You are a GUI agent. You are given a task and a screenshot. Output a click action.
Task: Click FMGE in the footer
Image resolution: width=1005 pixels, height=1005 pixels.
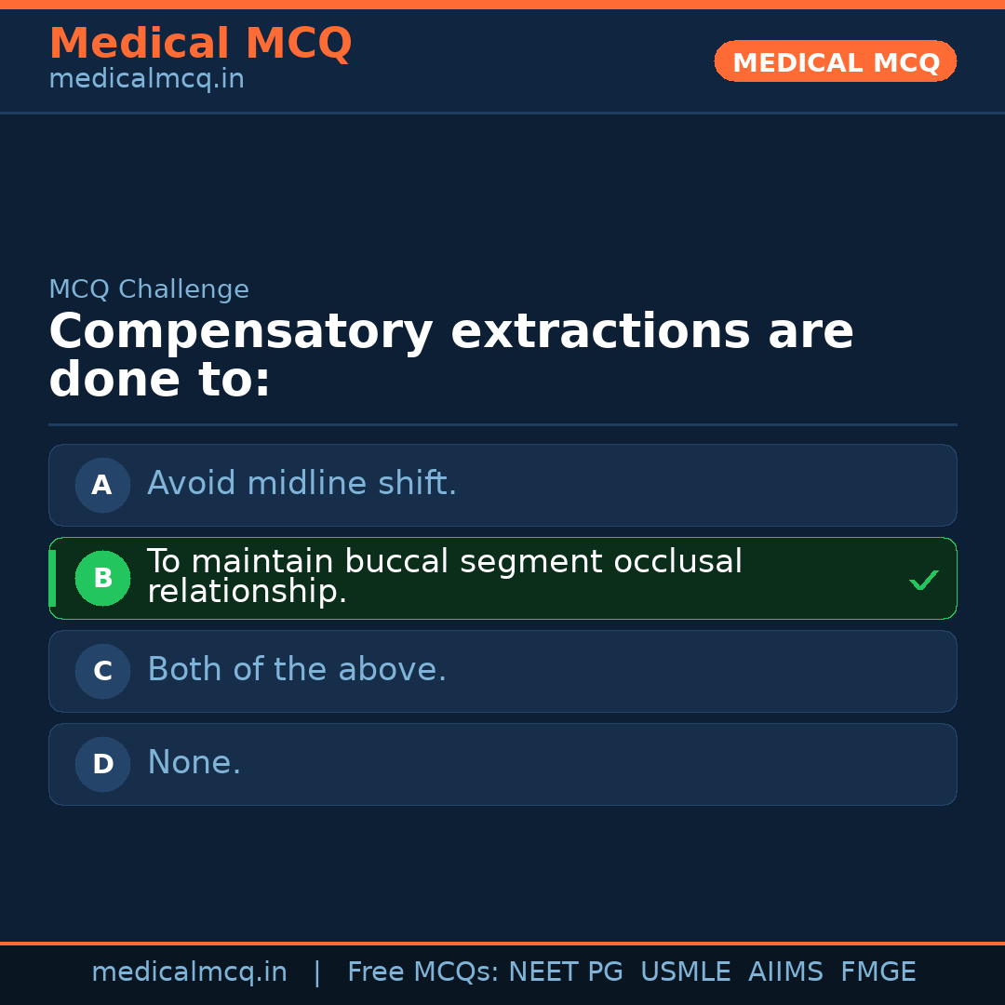pyautogui.click(x=878, y=972)
